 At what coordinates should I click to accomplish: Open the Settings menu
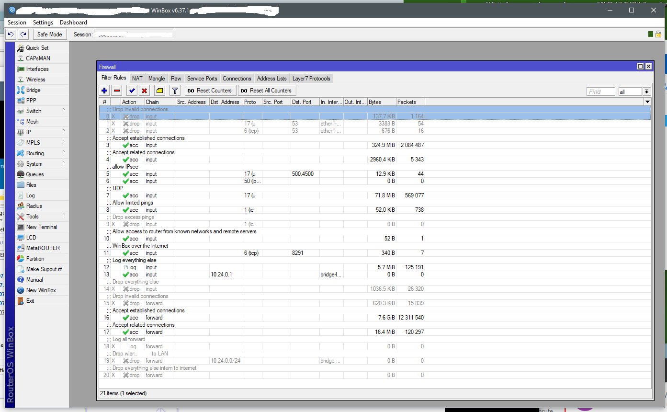[43, 23]
